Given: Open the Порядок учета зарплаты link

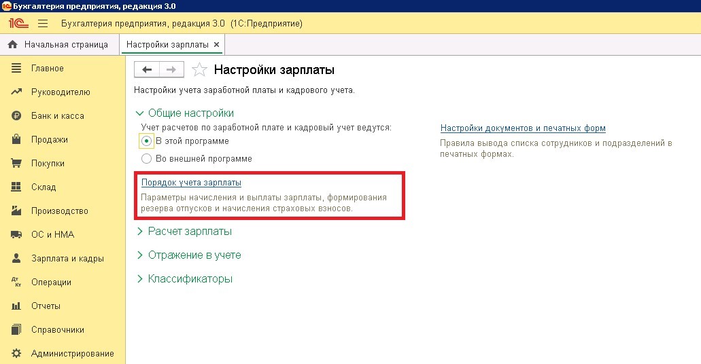Looking at the screenshot, I should coord(191,182).
